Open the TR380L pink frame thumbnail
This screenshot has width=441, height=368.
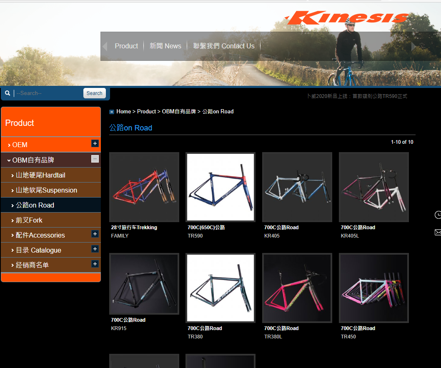297,288
